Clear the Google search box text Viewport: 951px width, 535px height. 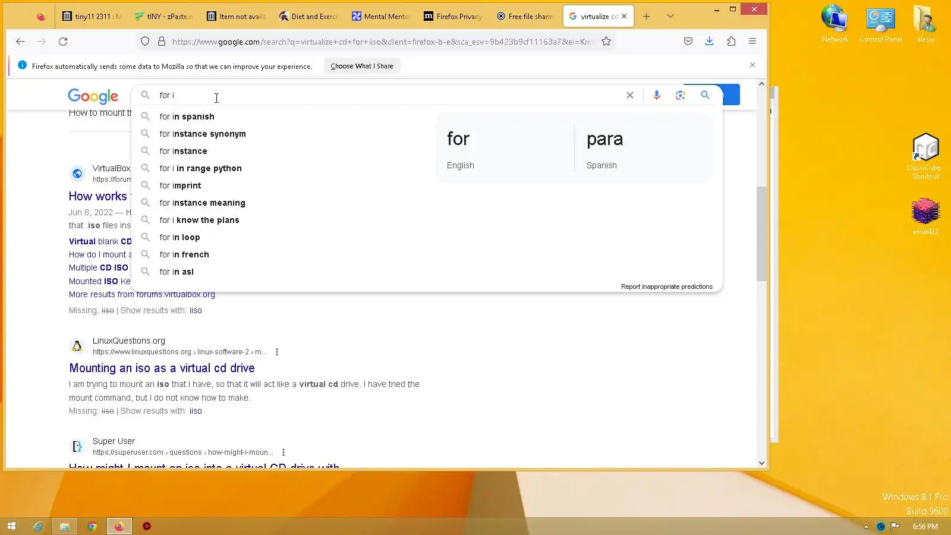(x=630, y=95)
